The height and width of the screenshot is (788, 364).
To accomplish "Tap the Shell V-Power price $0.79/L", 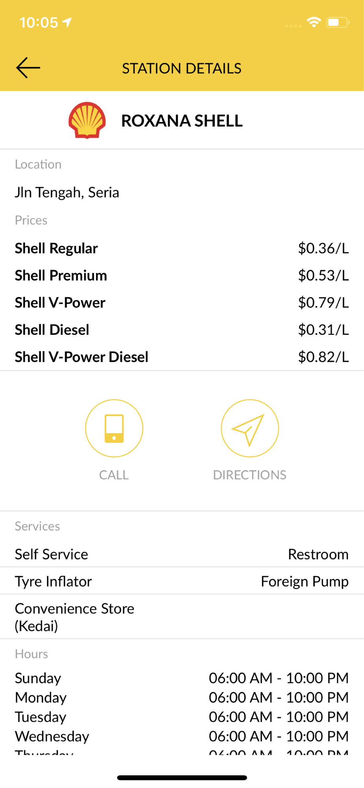I will click(x=323, y=303).
